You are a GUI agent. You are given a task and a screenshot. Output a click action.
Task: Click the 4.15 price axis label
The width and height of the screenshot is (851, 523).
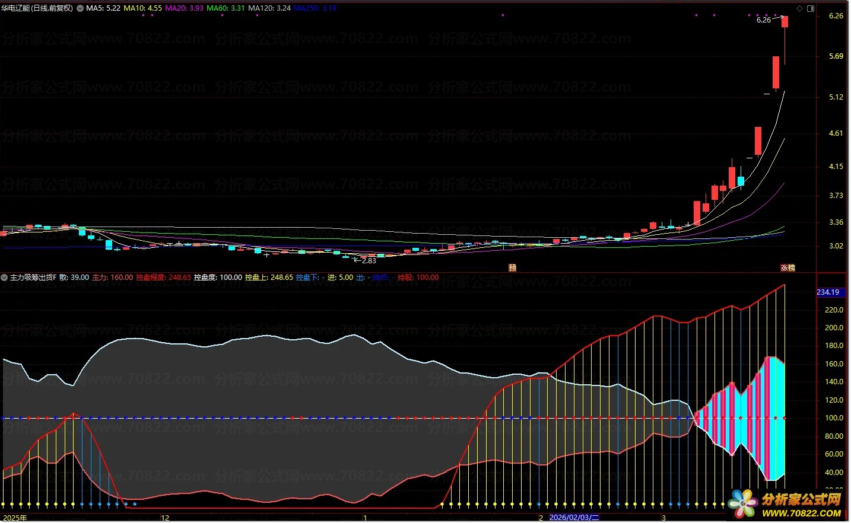pyautogui.click(x=836, y=167)
